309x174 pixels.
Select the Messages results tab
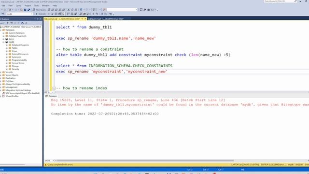coord(51,96)
